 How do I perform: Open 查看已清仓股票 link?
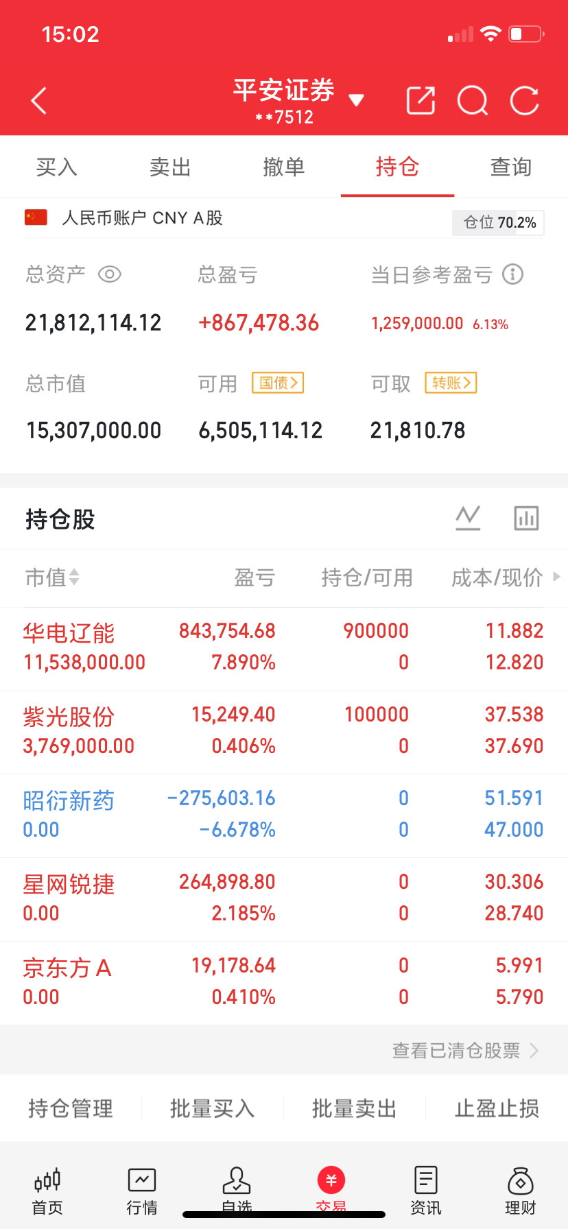pyautogui.click(x=465, y=1050)
